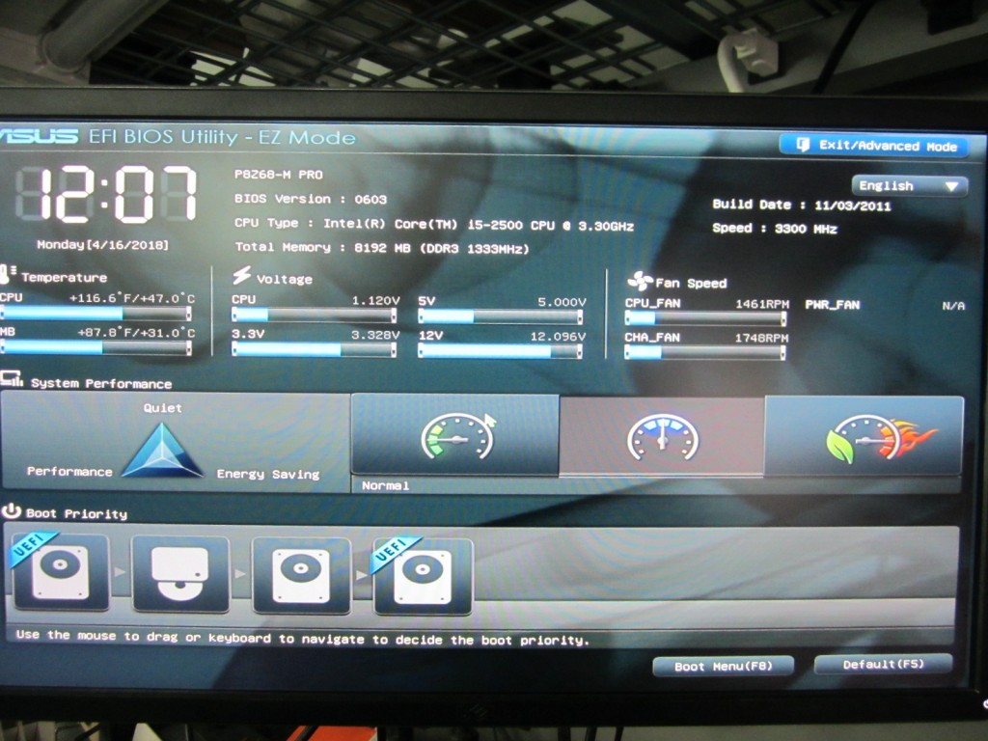
Task: Click the PWR_FAN N/A value
Action: click(x=953, y=306)
